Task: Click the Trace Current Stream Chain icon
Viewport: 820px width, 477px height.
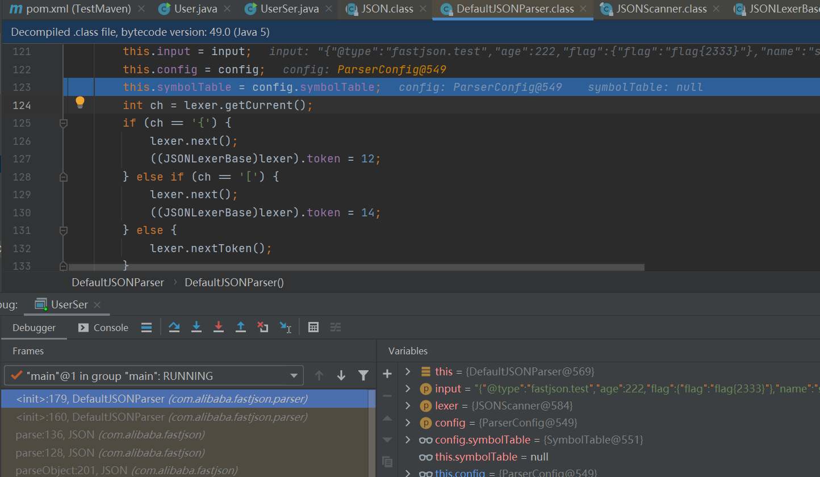Action: [336, 327]
